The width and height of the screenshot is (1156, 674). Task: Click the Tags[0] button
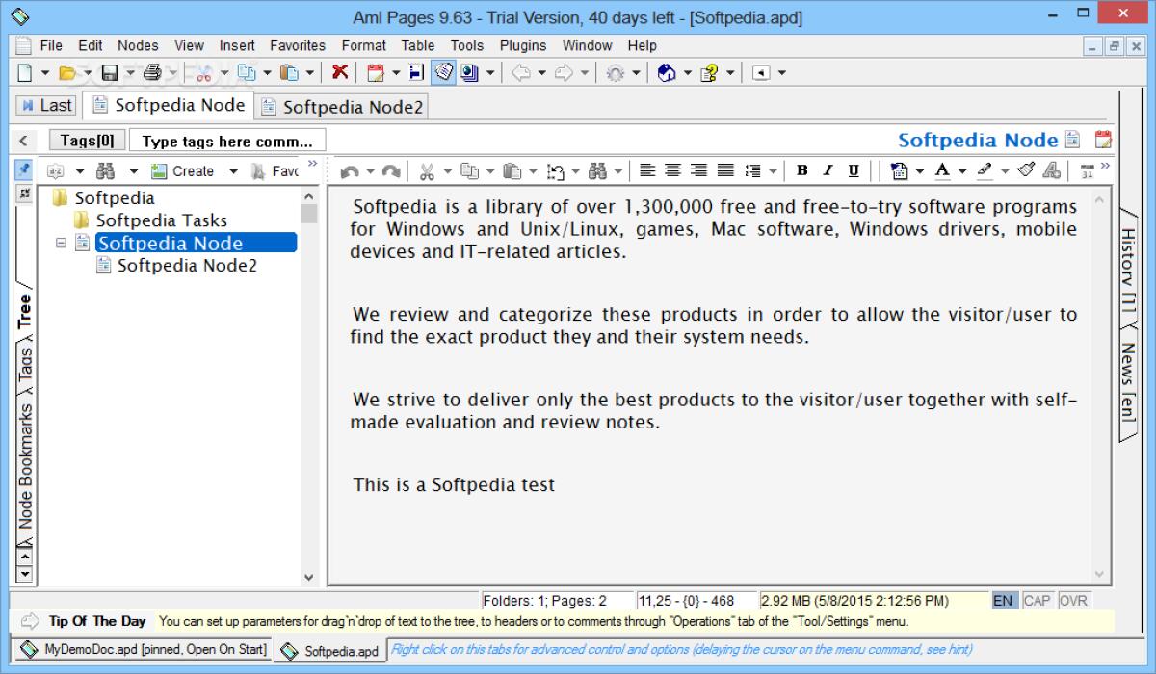tap(87, 139)
